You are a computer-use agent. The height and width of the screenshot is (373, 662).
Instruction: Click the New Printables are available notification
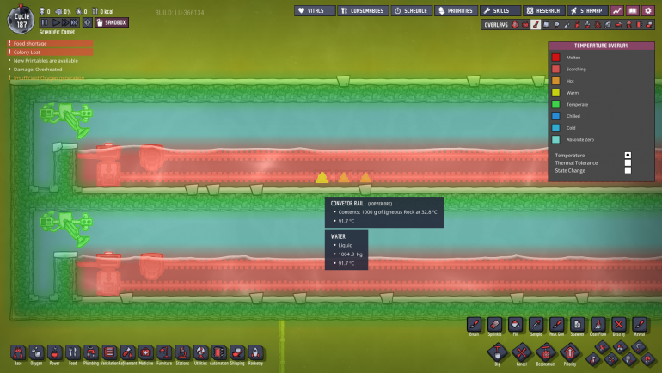pos(46,61)
